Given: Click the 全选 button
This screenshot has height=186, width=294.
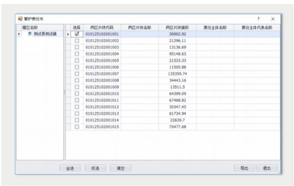Looking at the screenshot, I should 70,168.
